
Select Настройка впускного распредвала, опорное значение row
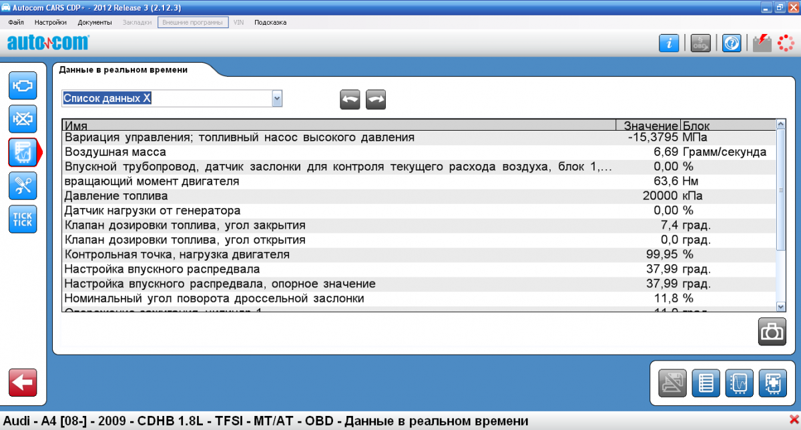(419, 284)
